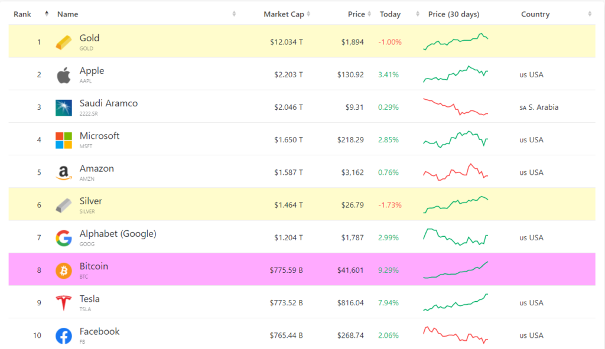Sort by Price column arrows
Screen dimensions: 605x349
click(370, 14)
